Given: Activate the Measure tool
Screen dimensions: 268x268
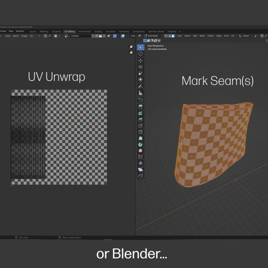Looking at the screenshot, I should (x=141, y=93).
